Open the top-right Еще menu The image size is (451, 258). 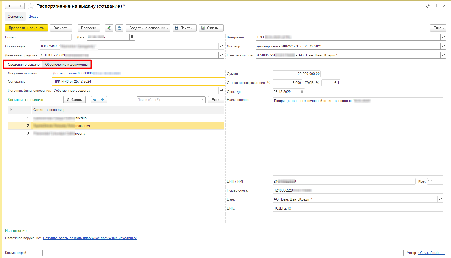tap(438, 28)
